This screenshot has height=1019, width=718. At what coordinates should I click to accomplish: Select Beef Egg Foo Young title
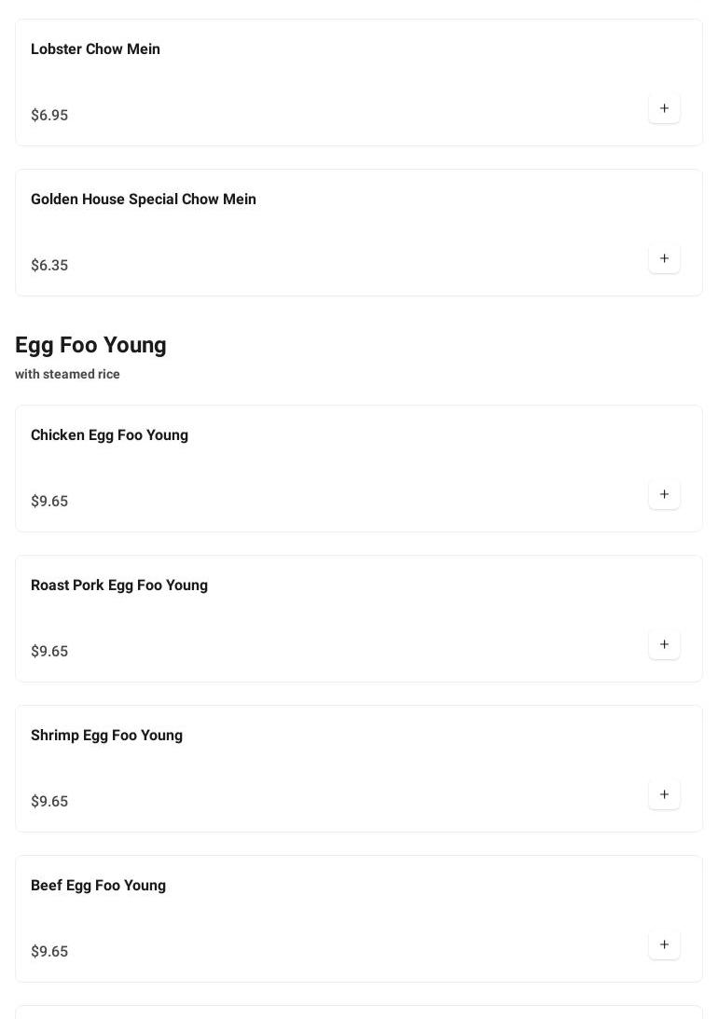(98, 886)
